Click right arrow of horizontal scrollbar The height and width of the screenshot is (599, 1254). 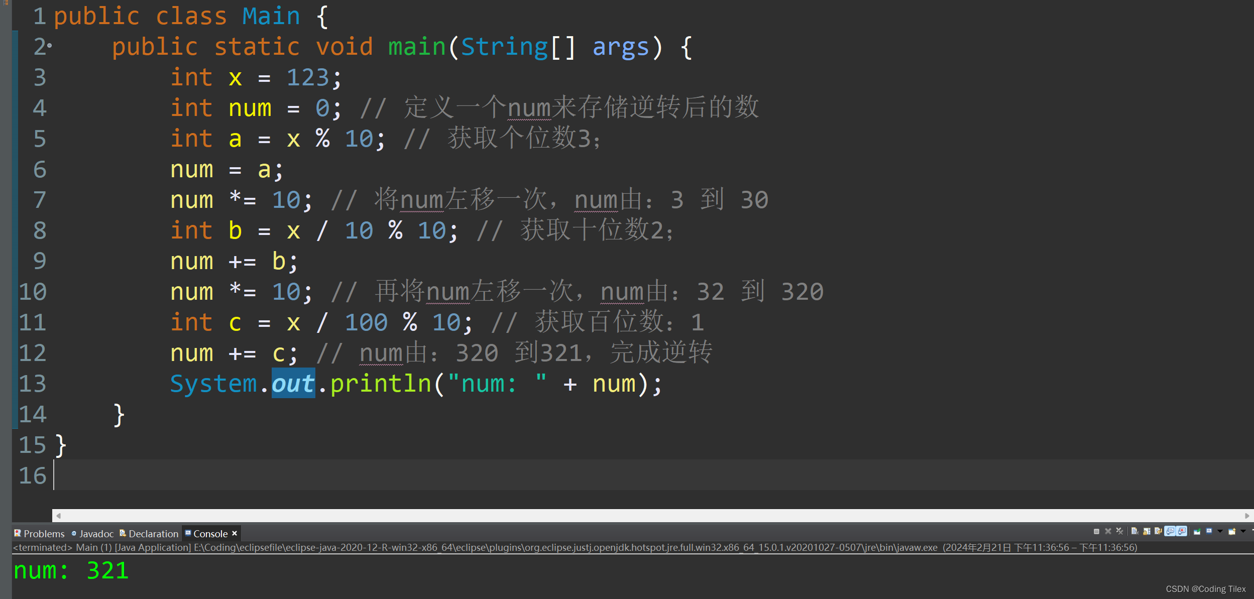click(1247, 516)
